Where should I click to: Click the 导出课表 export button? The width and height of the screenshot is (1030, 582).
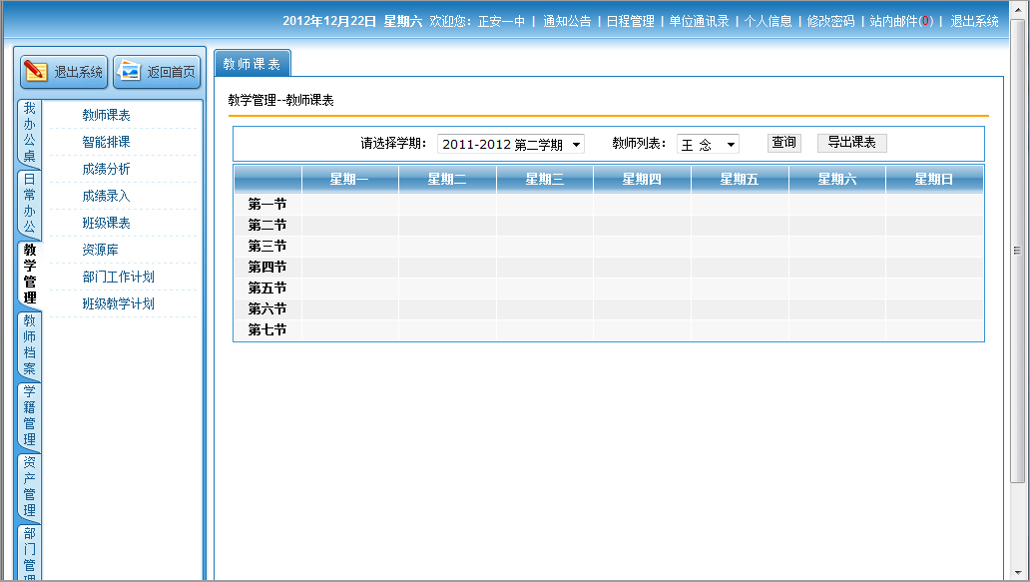pos(851,143)
